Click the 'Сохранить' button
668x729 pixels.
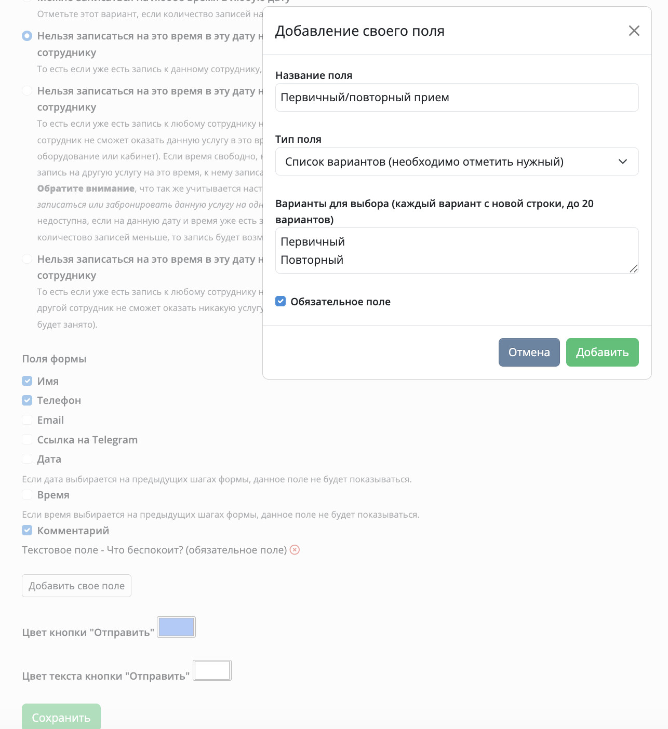(61, 717)
